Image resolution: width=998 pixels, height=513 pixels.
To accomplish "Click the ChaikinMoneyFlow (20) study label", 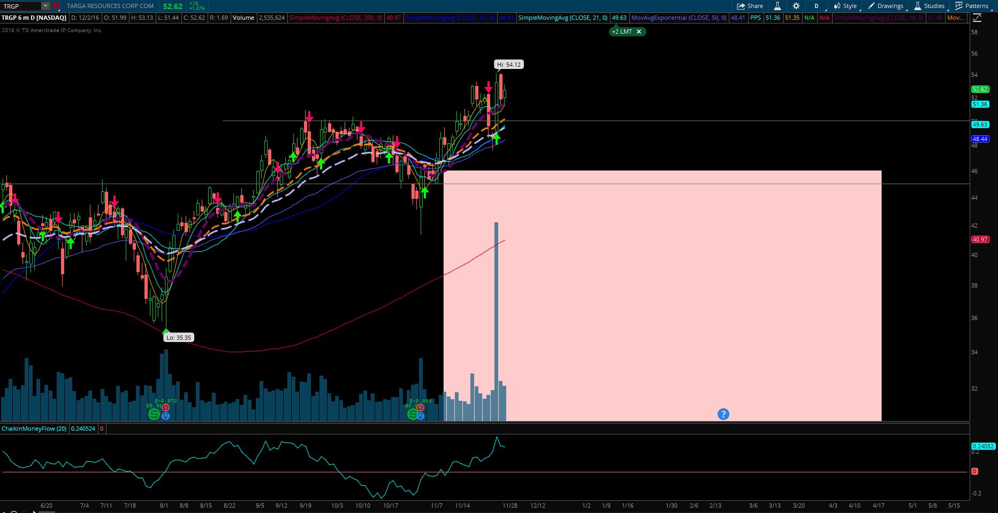I will tap(34, 429).
